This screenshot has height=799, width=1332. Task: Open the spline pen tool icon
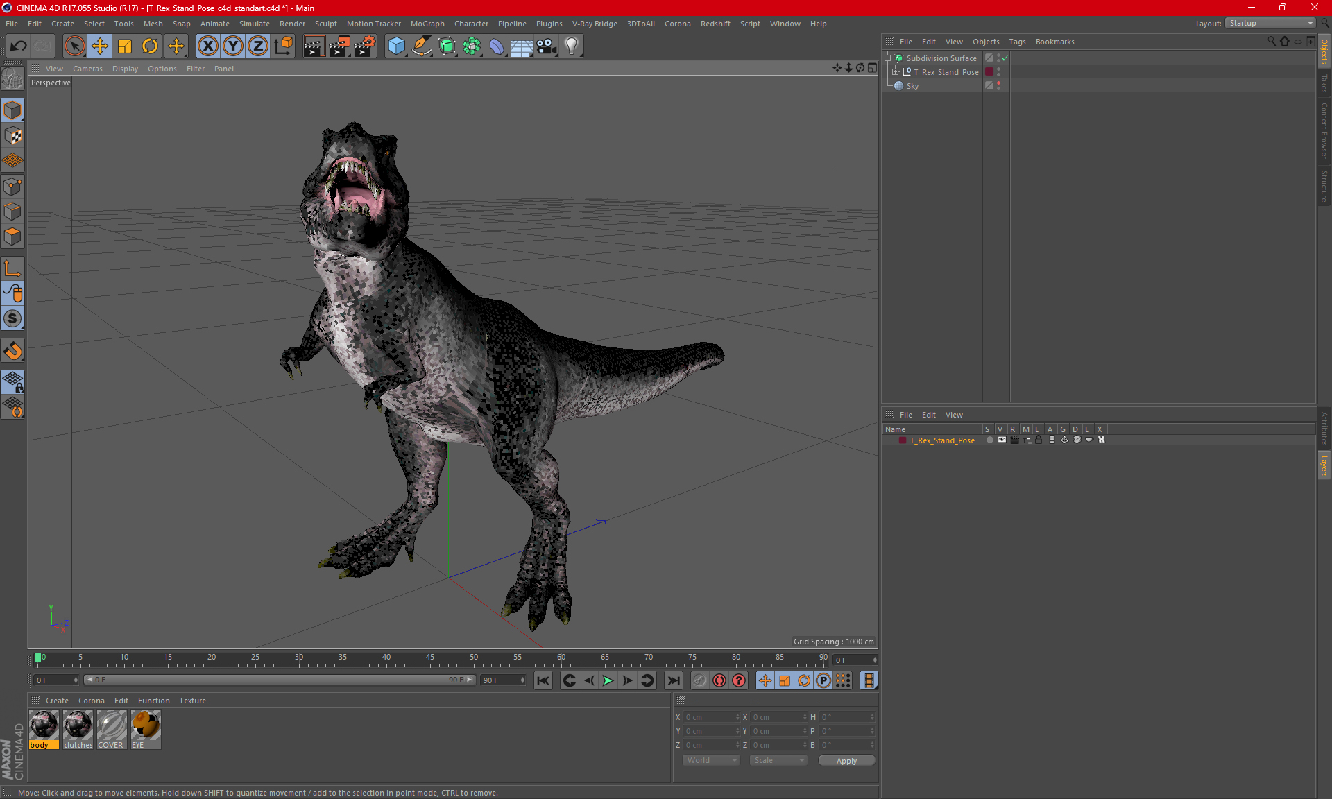tap(422, 46)
